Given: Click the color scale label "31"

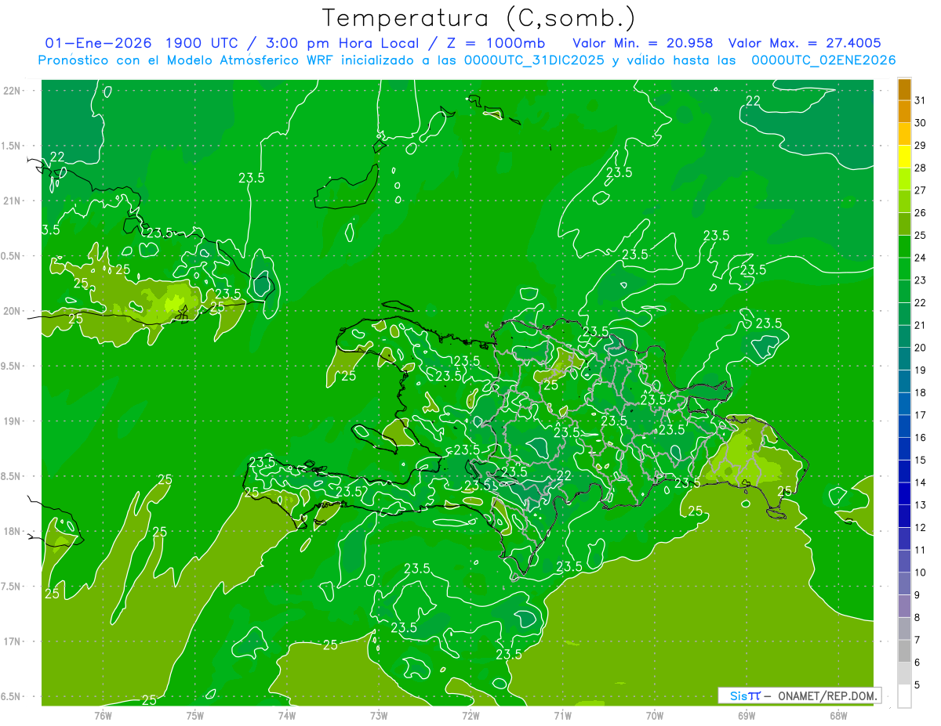Looking at the screenshot, I should [920, 100].
